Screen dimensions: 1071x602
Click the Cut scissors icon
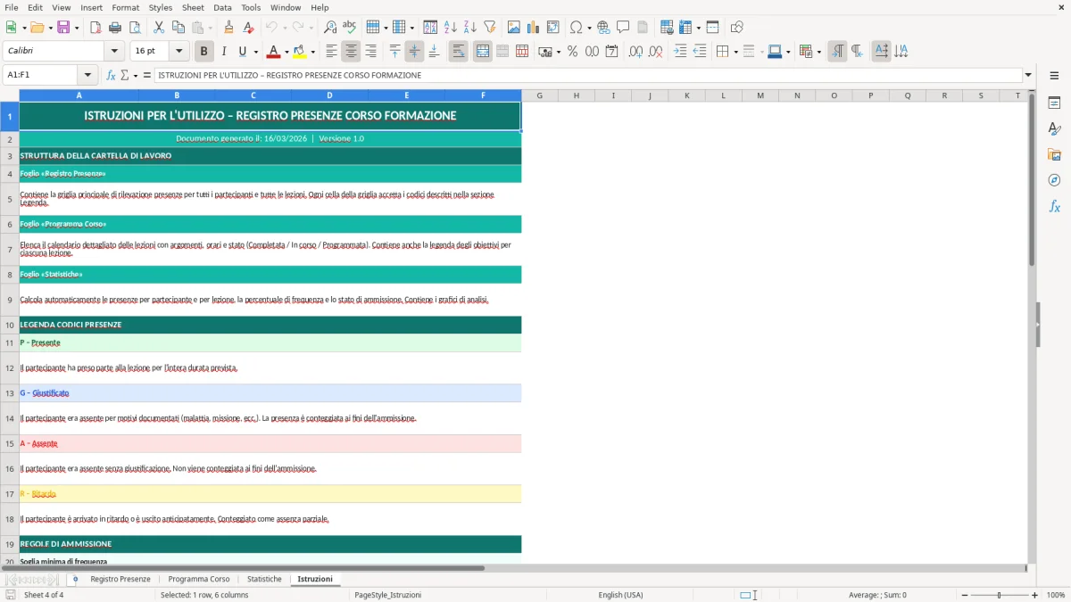159,28
